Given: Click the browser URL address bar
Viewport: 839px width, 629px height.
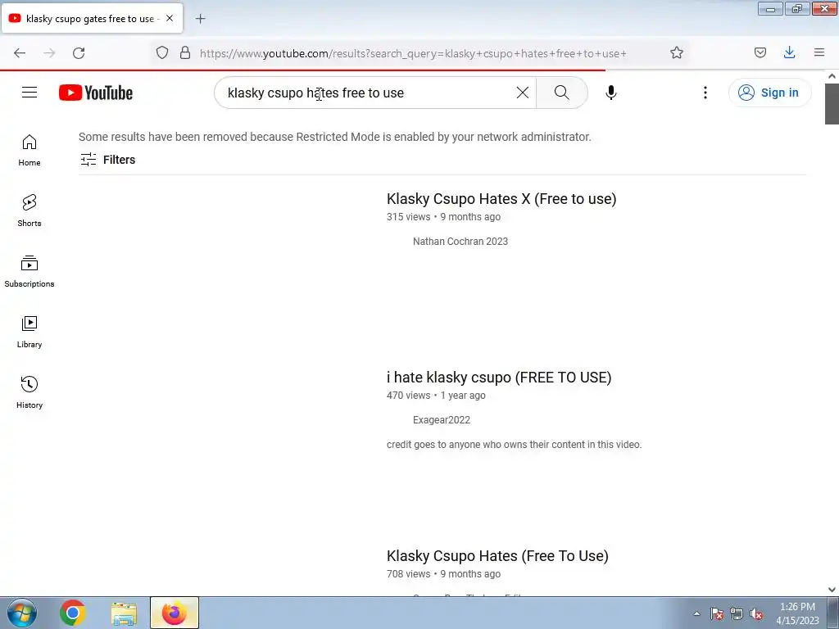Looking at the screenshot, I should (x=413, y=53).
